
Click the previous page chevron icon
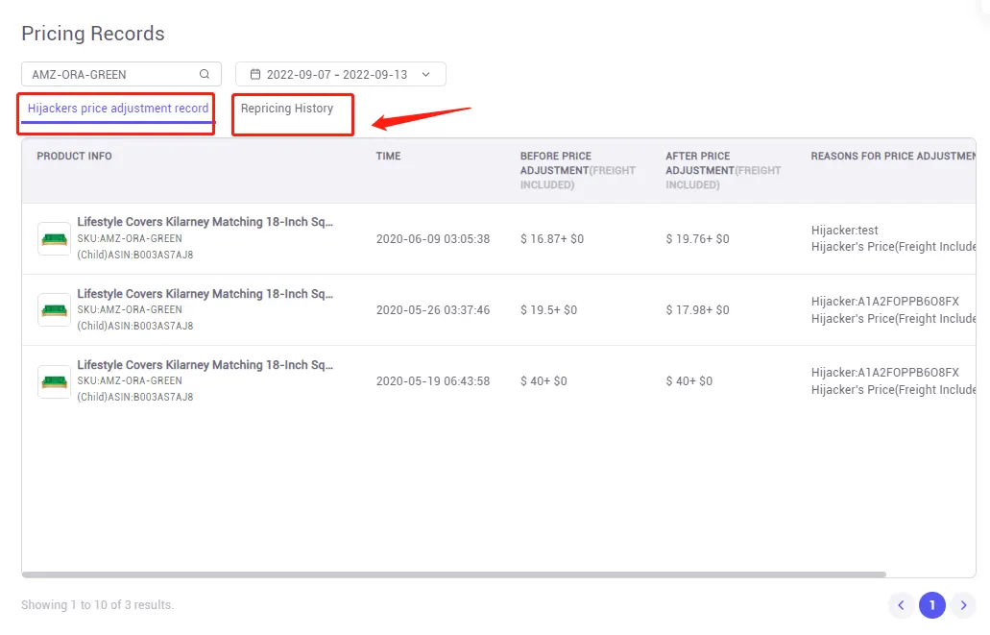coord(901,605)
